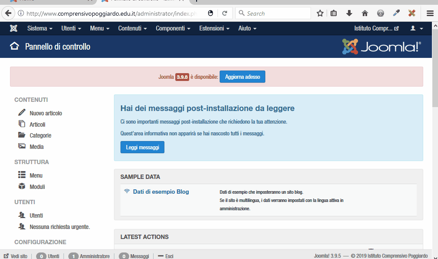
Task: Click the Joomla logo icon in admin menu
Action: (x=13, y=28)
